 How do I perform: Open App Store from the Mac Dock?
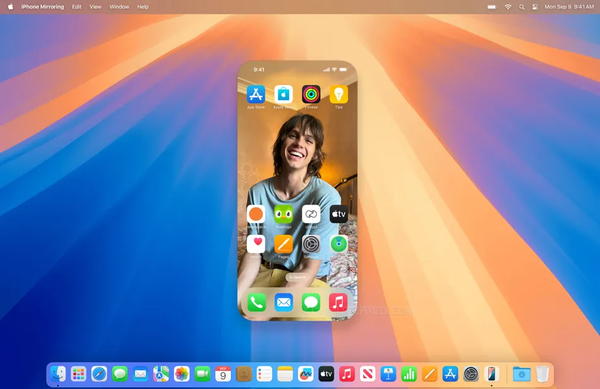450,374
